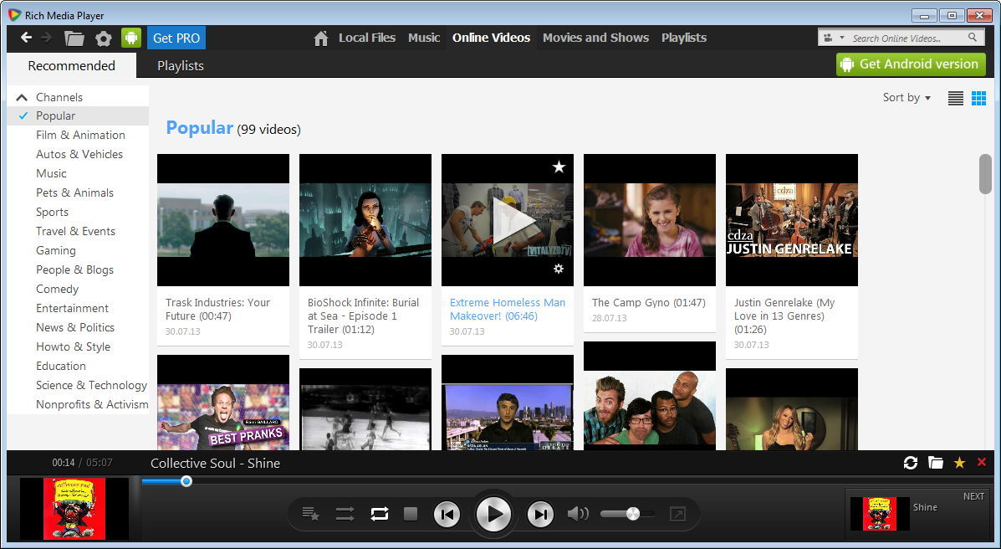The width and height of the screenshot is (1001, 549).
Task: Click the green Android icon in the toolbar
Action: (x=131, y=38)
